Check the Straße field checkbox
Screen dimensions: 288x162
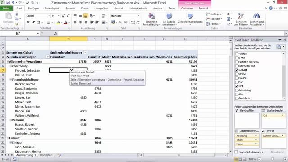click(237, 74)
